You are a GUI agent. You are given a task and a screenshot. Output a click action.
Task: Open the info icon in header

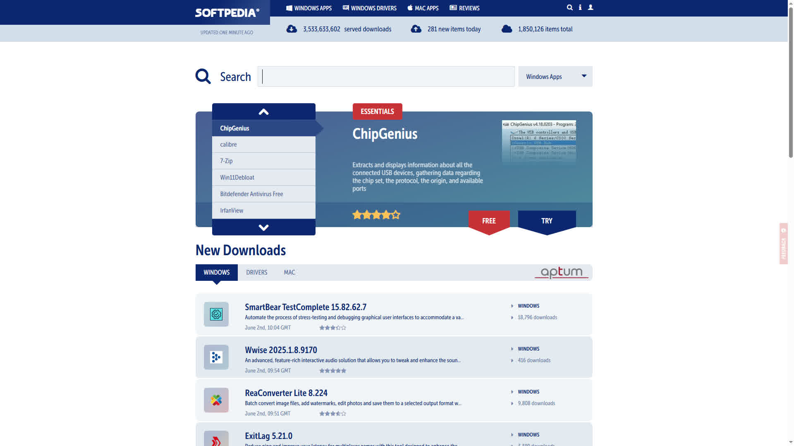(x=580, y=7)
